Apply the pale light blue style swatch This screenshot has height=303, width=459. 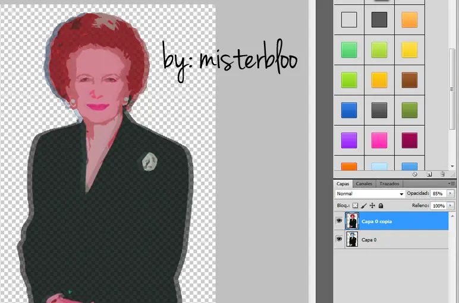point(379,167)
